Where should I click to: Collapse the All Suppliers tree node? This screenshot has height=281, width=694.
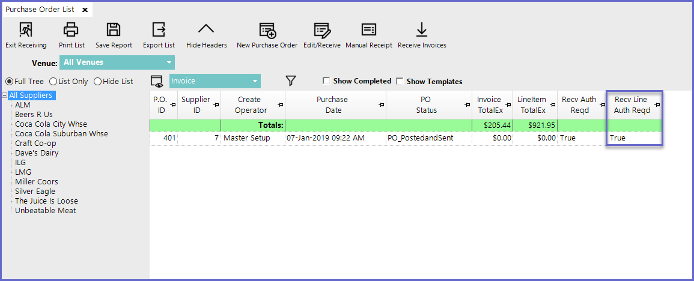(x=5, y=95)
